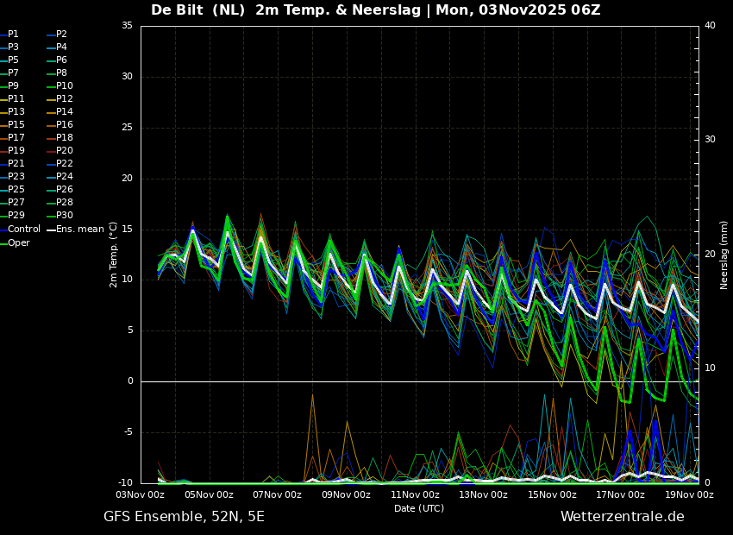The width and height of the screenshot is (733, 535).
Task: Click the Wetterzentrale.de text
Action: [x=622, y=517]
